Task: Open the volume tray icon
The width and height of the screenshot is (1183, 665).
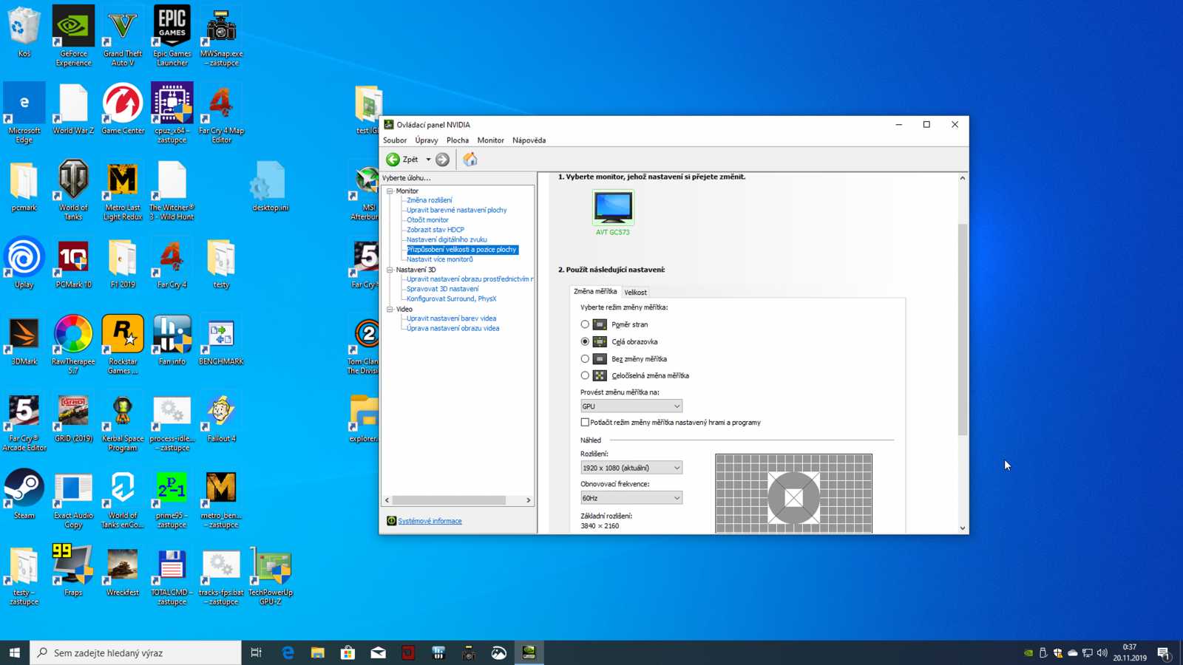Action: coord(1102,652)
